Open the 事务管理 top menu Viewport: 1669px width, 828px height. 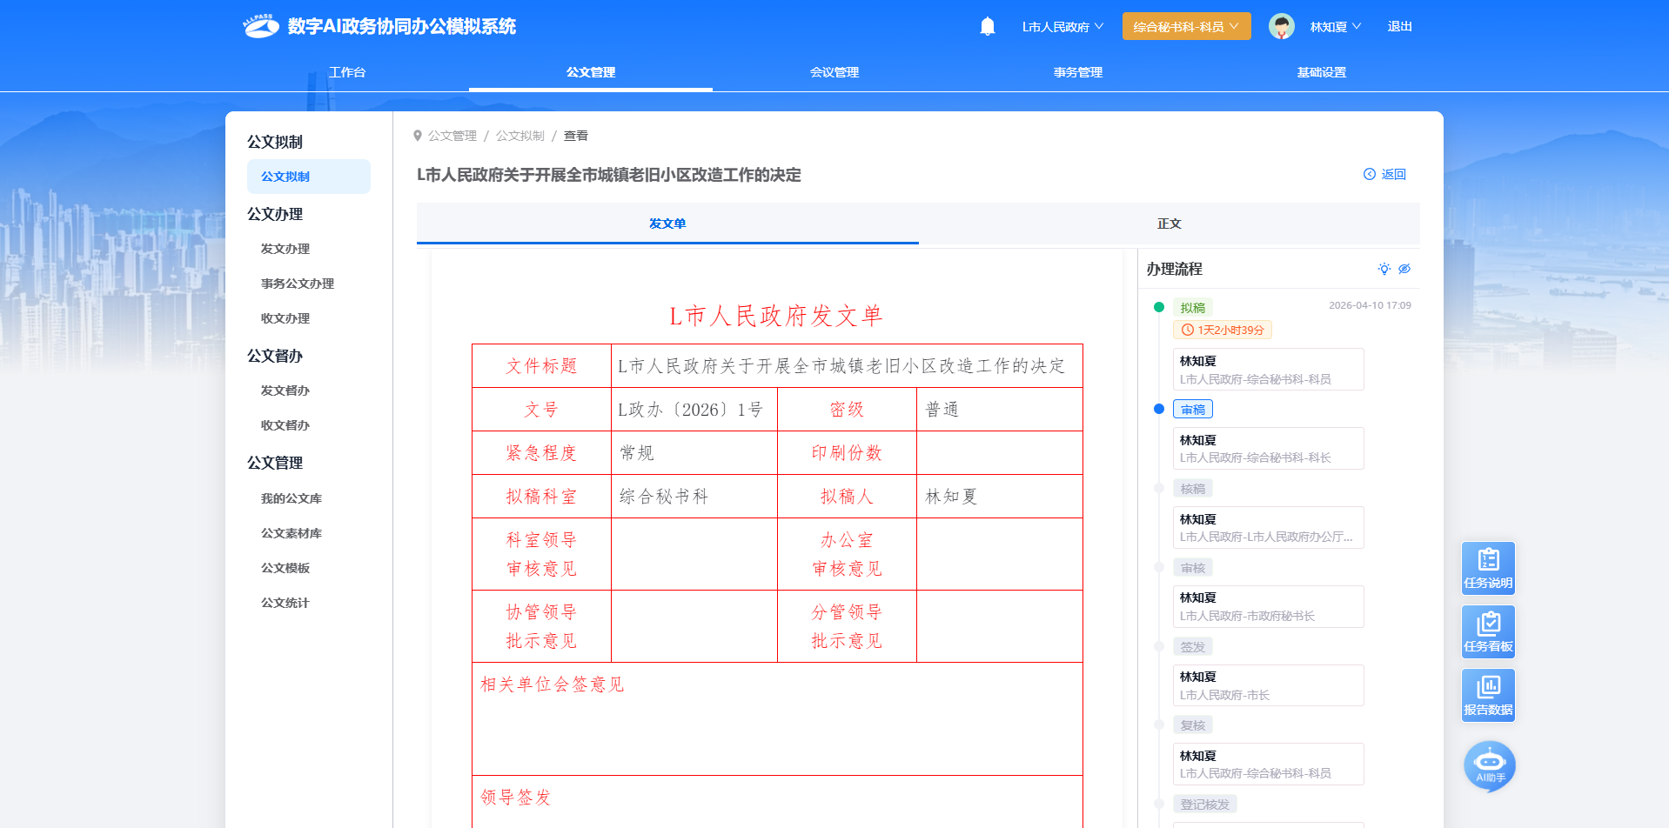pos(1078,72)
